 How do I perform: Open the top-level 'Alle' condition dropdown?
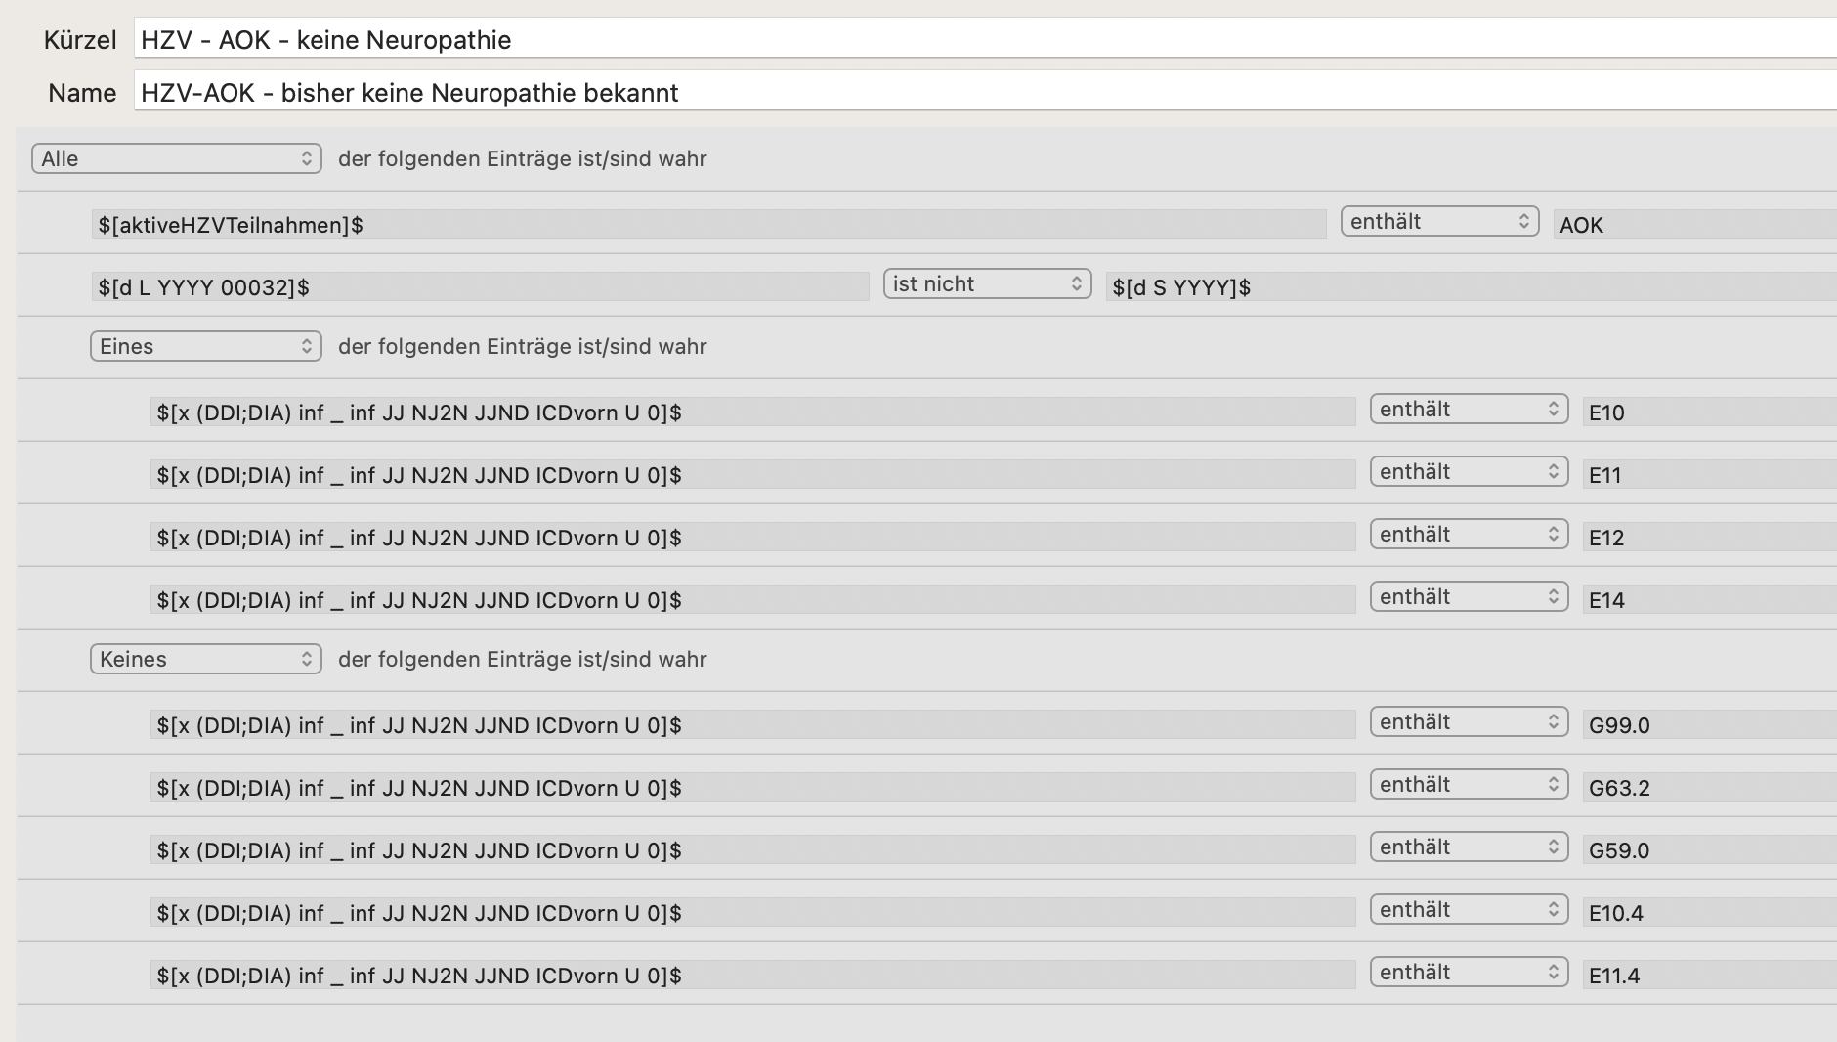click(177, 158)
